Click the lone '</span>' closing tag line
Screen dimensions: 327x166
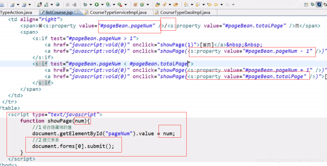31,89
